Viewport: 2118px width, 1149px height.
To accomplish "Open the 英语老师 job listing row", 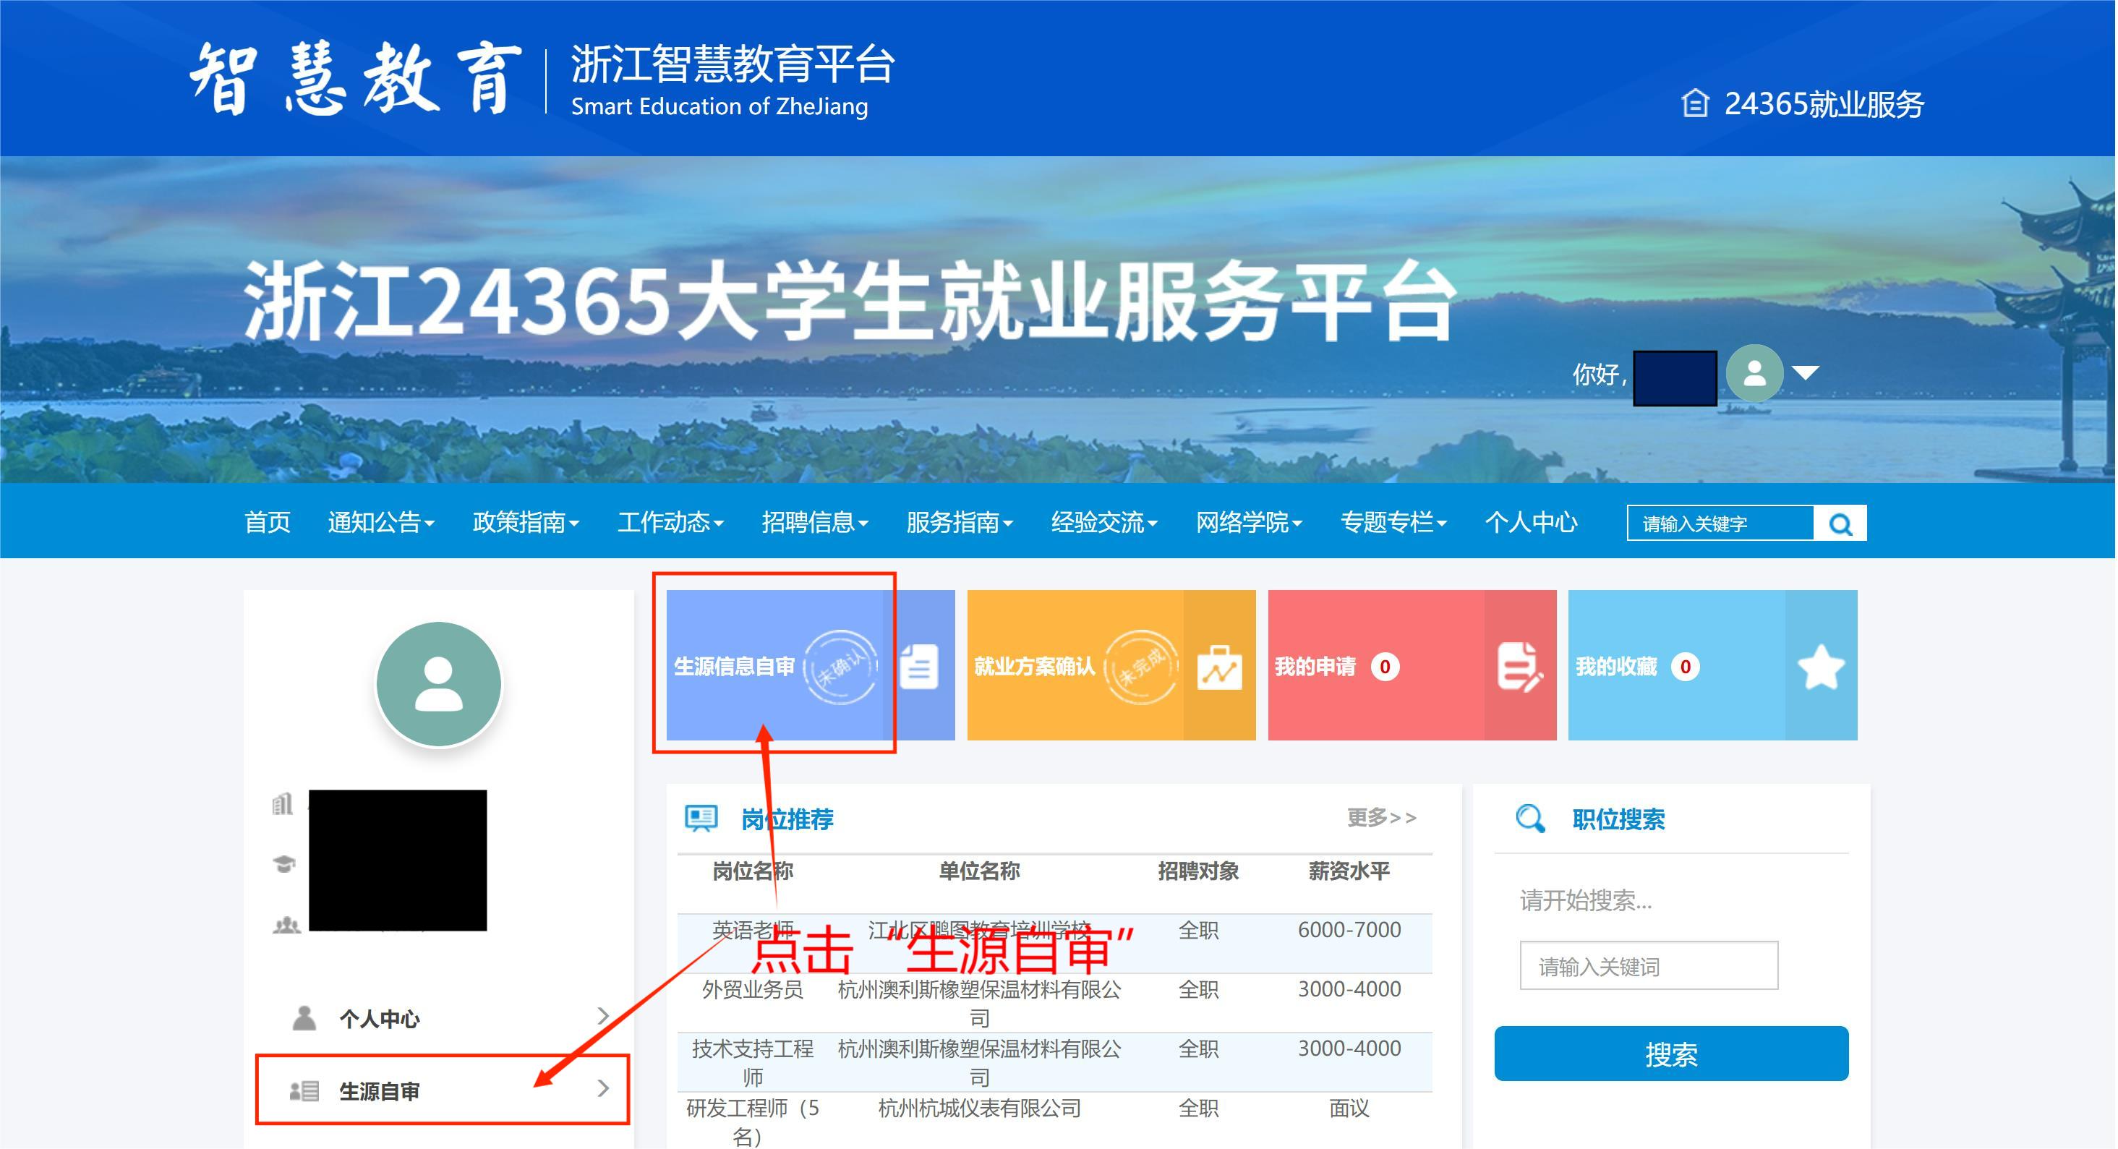I will (752, 930).
